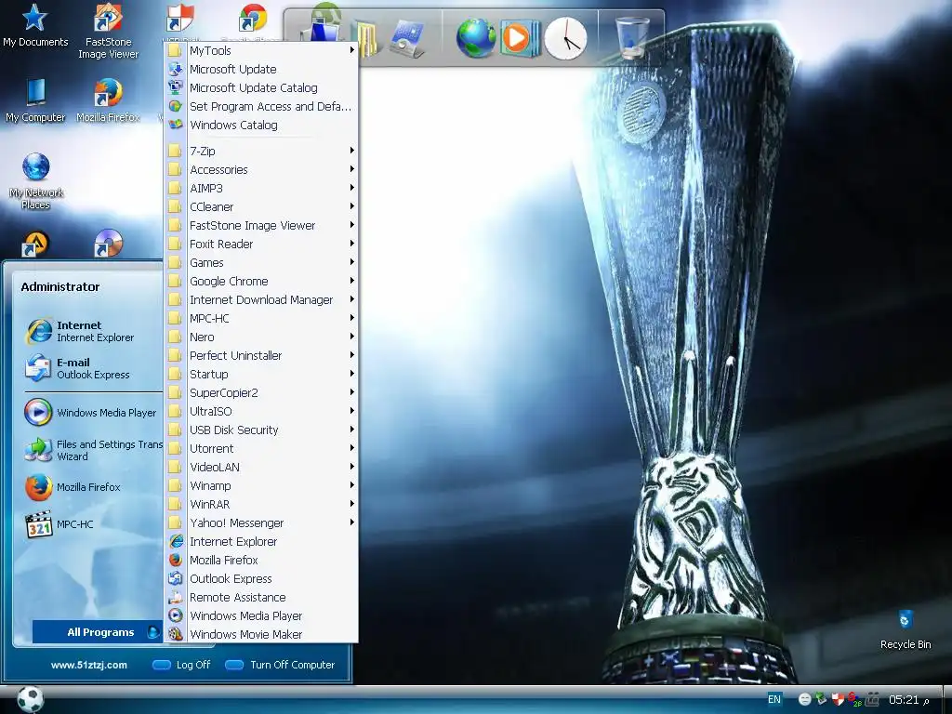Viewport: 952px width, 714px height.
Task: Click the smiley face icon in system tray
Action: click(x=804, y=699)
